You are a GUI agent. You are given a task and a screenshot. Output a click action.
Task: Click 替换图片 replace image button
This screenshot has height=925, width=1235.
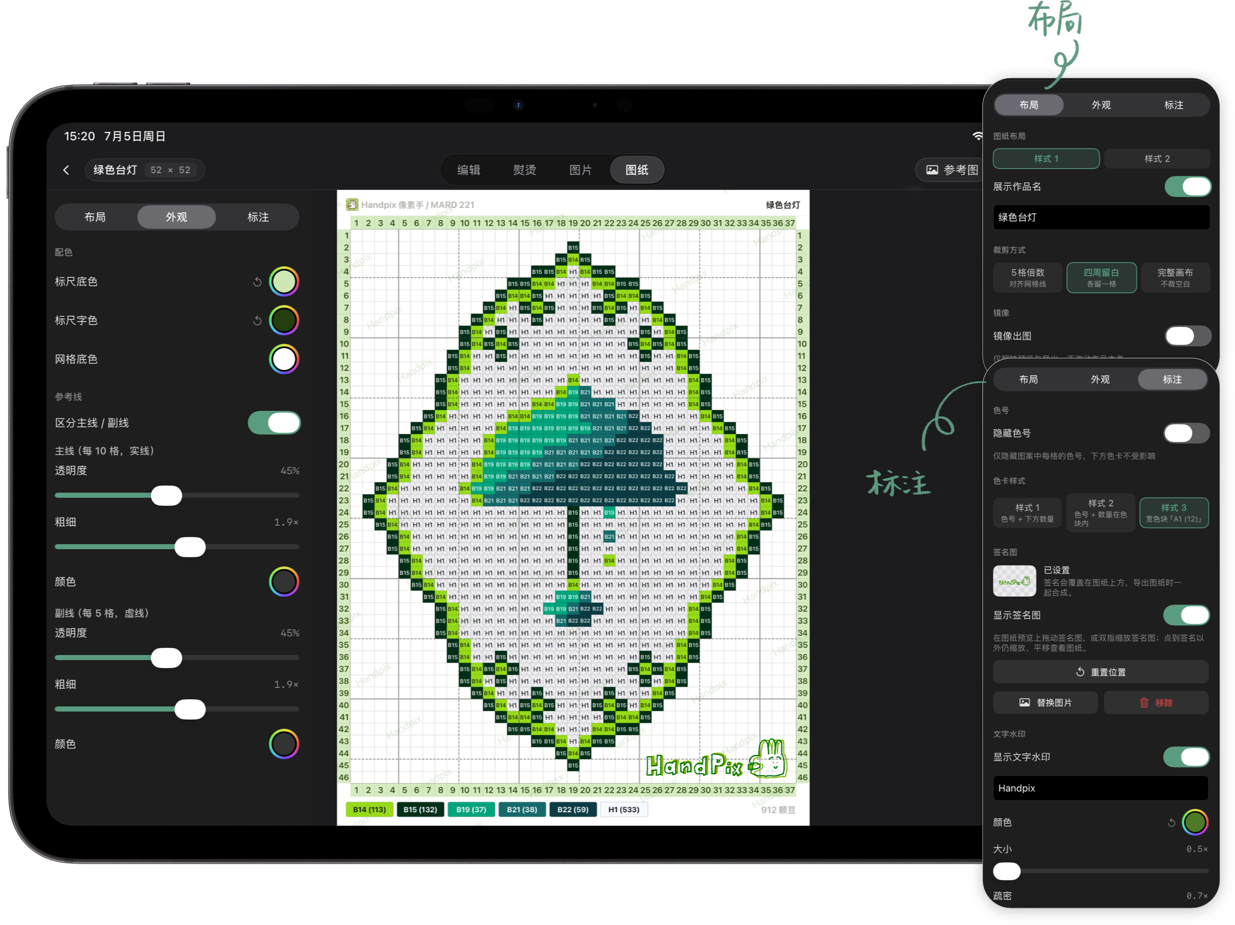coord(1045,702)
